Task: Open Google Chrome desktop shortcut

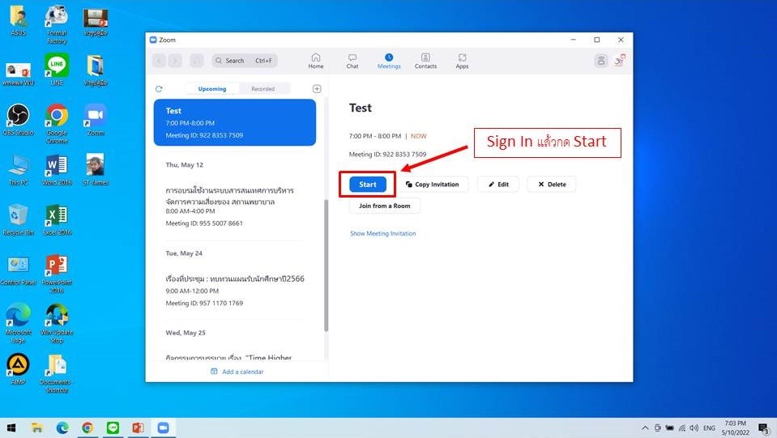Action: click(57, 123)
